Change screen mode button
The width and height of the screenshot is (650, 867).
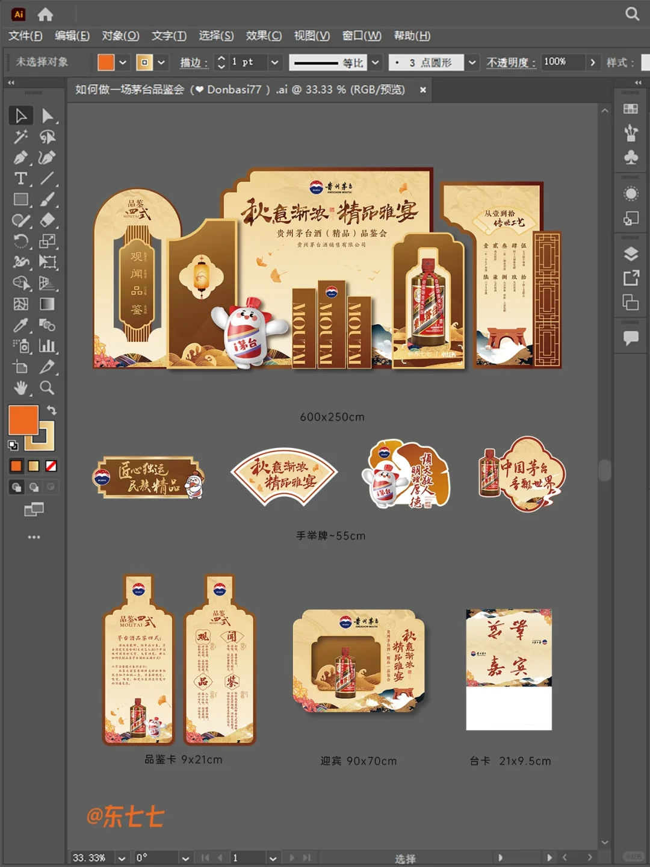[34, 510]
